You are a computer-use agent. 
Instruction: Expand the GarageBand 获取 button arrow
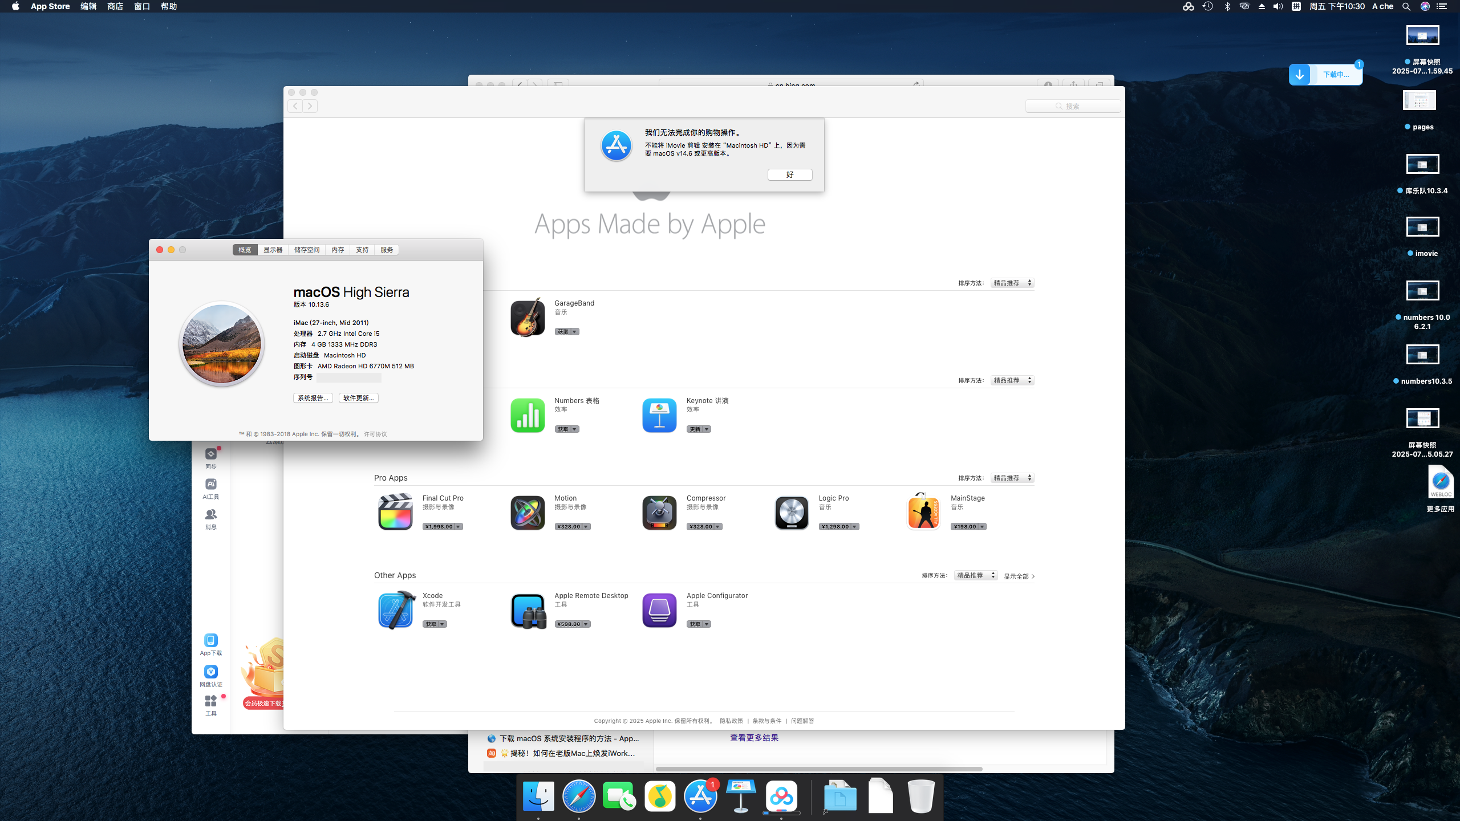click(x=575, y=332)
